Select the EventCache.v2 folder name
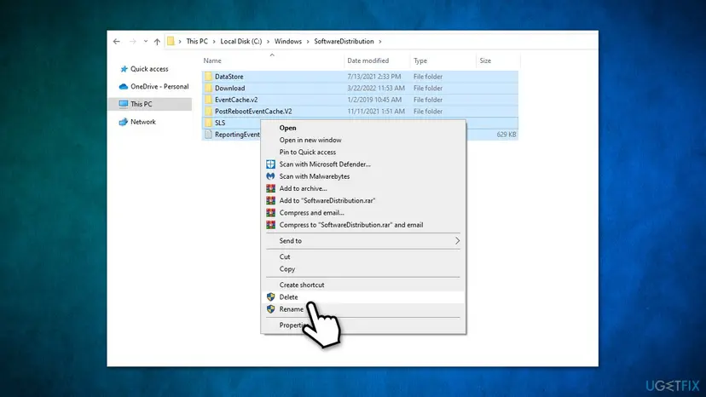The height and width of the screenshot is (397, 706). click(x=236, y=100)
